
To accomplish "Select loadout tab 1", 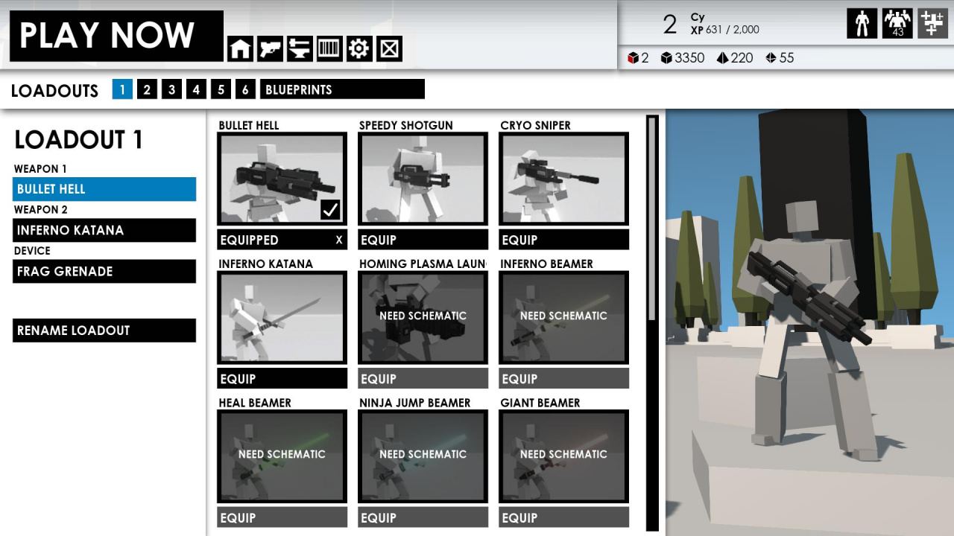I will pos(122,89).
